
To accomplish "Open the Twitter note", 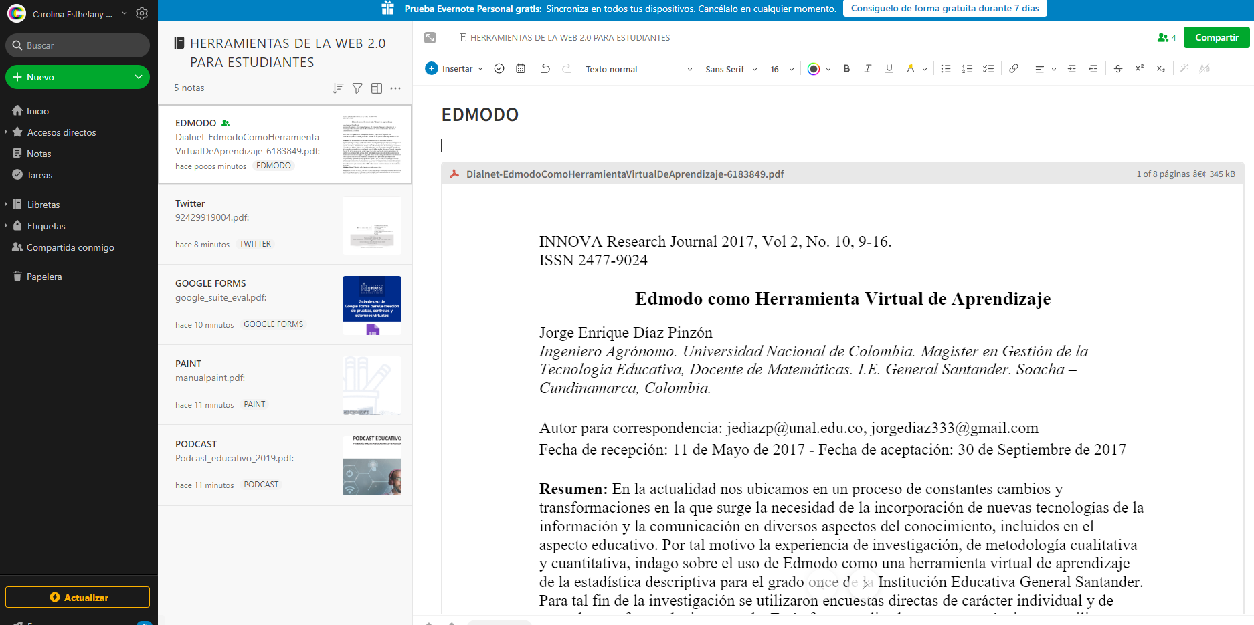I will pos(285,225).
